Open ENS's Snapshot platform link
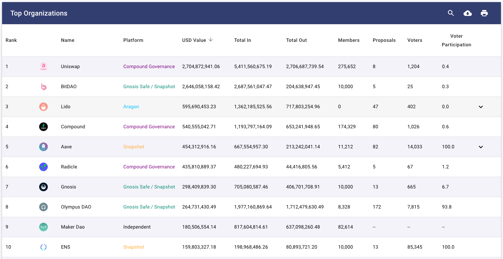The width and height of the screenshot is (503, 259). tap(134, 247)
